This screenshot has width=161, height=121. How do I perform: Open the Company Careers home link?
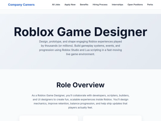pos(21,4)
